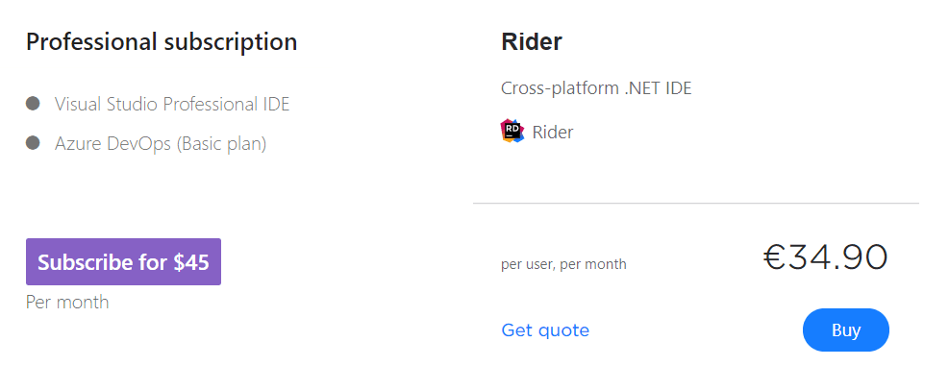Click the divider line under Rider
Screen dimensions: 949x366
696,204
